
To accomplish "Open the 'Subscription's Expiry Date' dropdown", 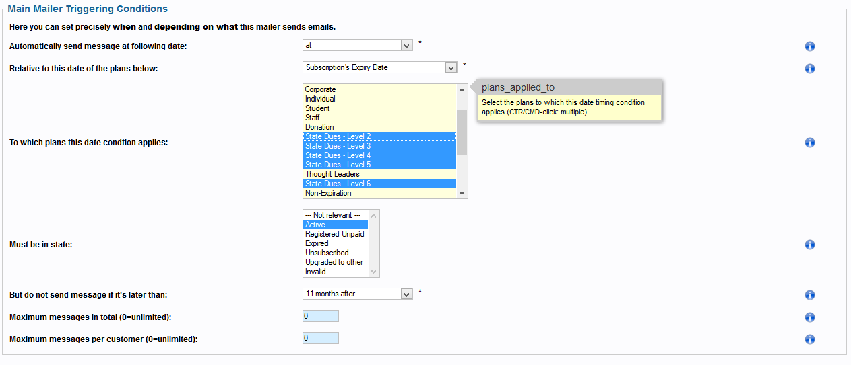I will (380, 67).
